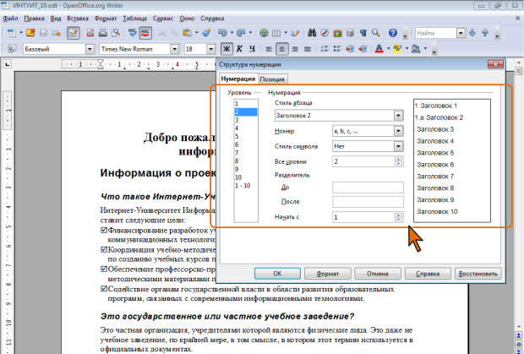Toggle underline formatting (Ч)
This screenshot has width=524, height=354.
(252, 49)
